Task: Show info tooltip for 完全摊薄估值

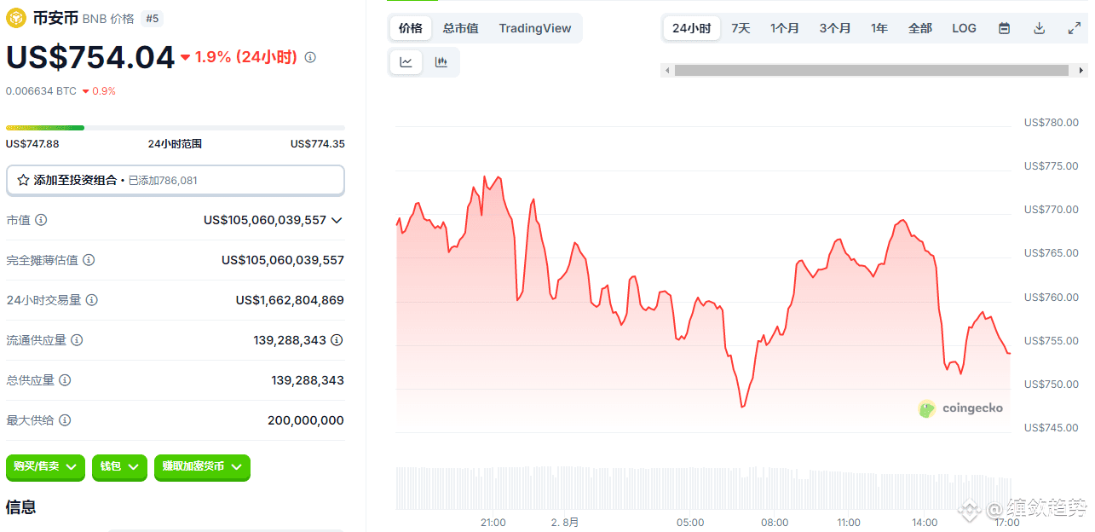Action: click(89, 260)
